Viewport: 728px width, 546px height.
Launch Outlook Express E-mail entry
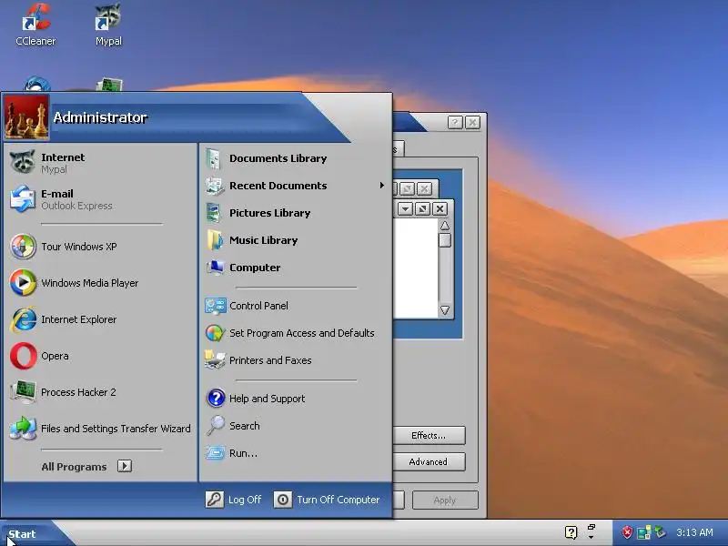[x=100, y=199]
